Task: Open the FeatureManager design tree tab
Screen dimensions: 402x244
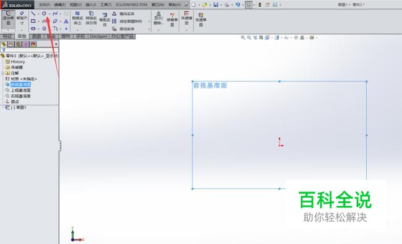Action: tap(4, 44)
